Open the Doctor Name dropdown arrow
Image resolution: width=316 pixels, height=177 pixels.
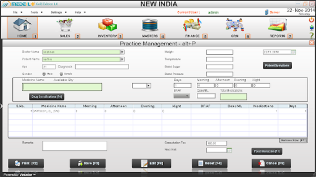pyautogui.click(x=122, y=52)
